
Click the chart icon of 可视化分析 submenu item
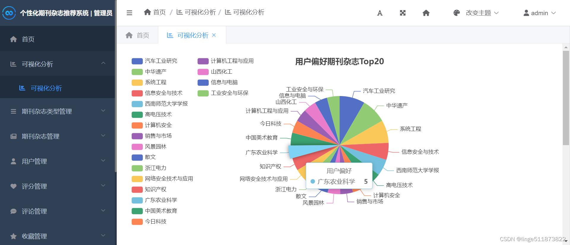point(22,88)
